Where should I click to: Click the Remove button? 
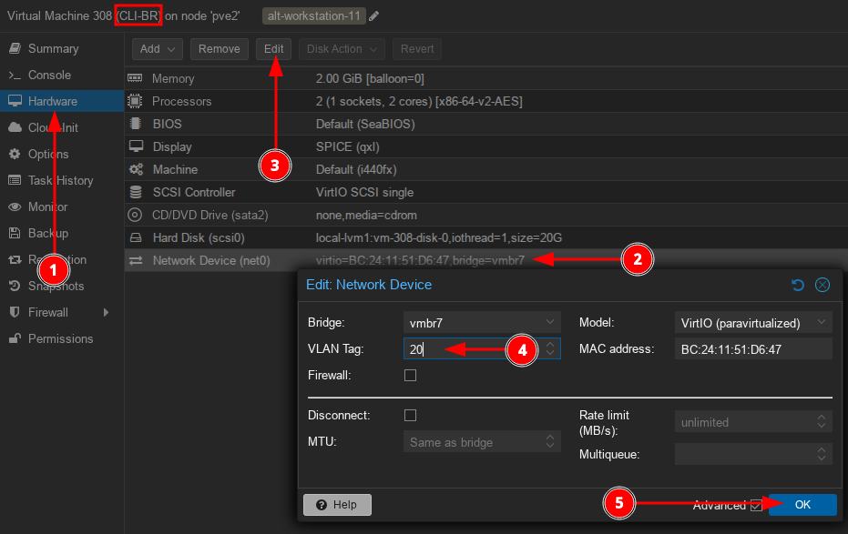[220, 49]
